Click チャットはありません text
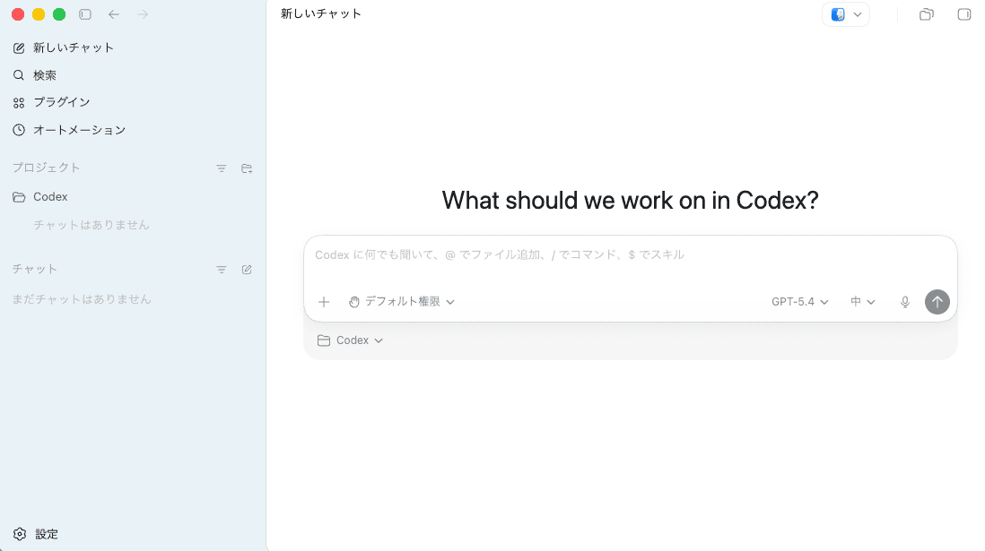The width and height of the screenshot is (985, 551). (x=92, y=225)
